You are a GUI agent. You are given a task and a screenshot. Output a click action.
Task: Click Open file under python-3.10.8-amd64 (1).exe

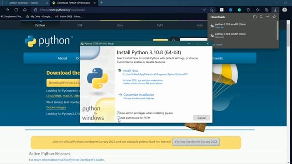pyautogui.click(x=219, y=27)
